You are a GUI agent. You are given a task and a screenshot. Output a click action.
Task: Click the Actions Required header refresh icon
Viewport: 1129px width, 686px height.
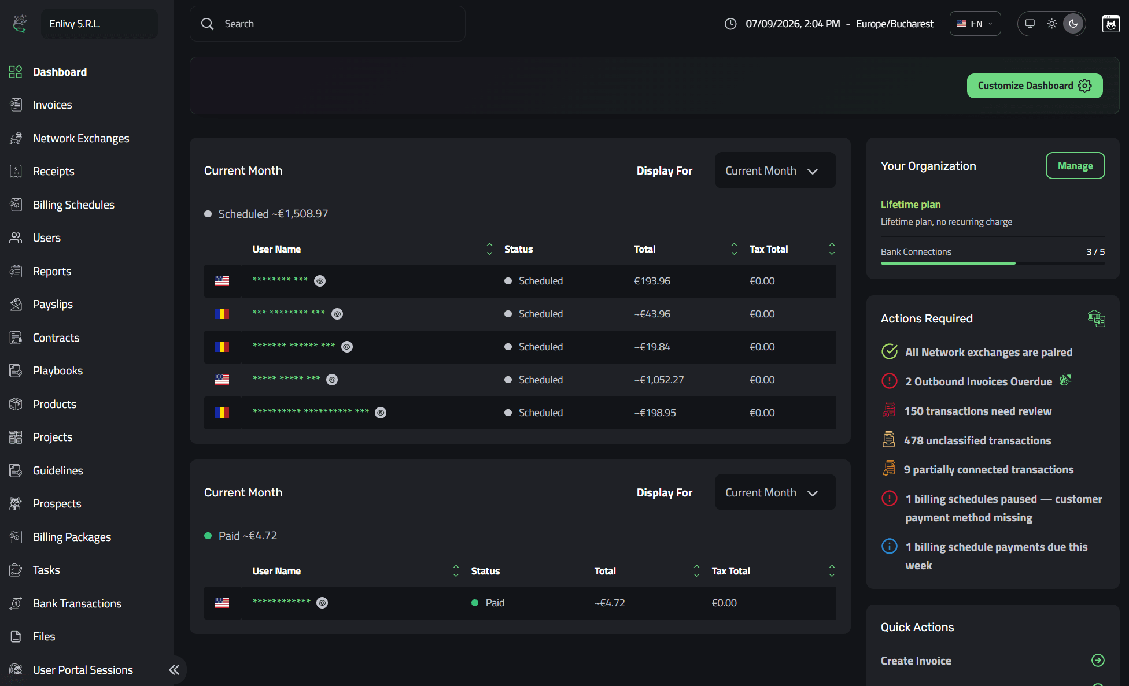(1096, 318)
